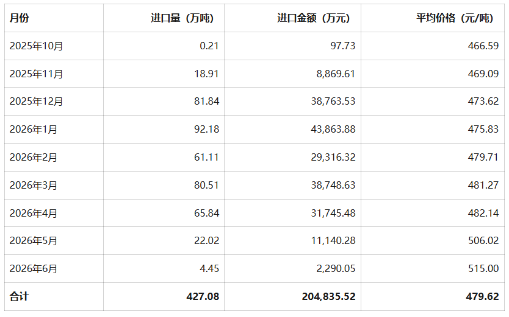Image resolution: width=509 pixels, height=317 pixels.
Task: Click the average price value 515.00
Action: coord(483,268)
